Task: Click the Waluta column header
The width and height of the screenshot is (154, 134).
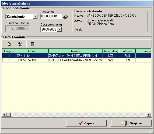Action: click(x=127, y=51)
